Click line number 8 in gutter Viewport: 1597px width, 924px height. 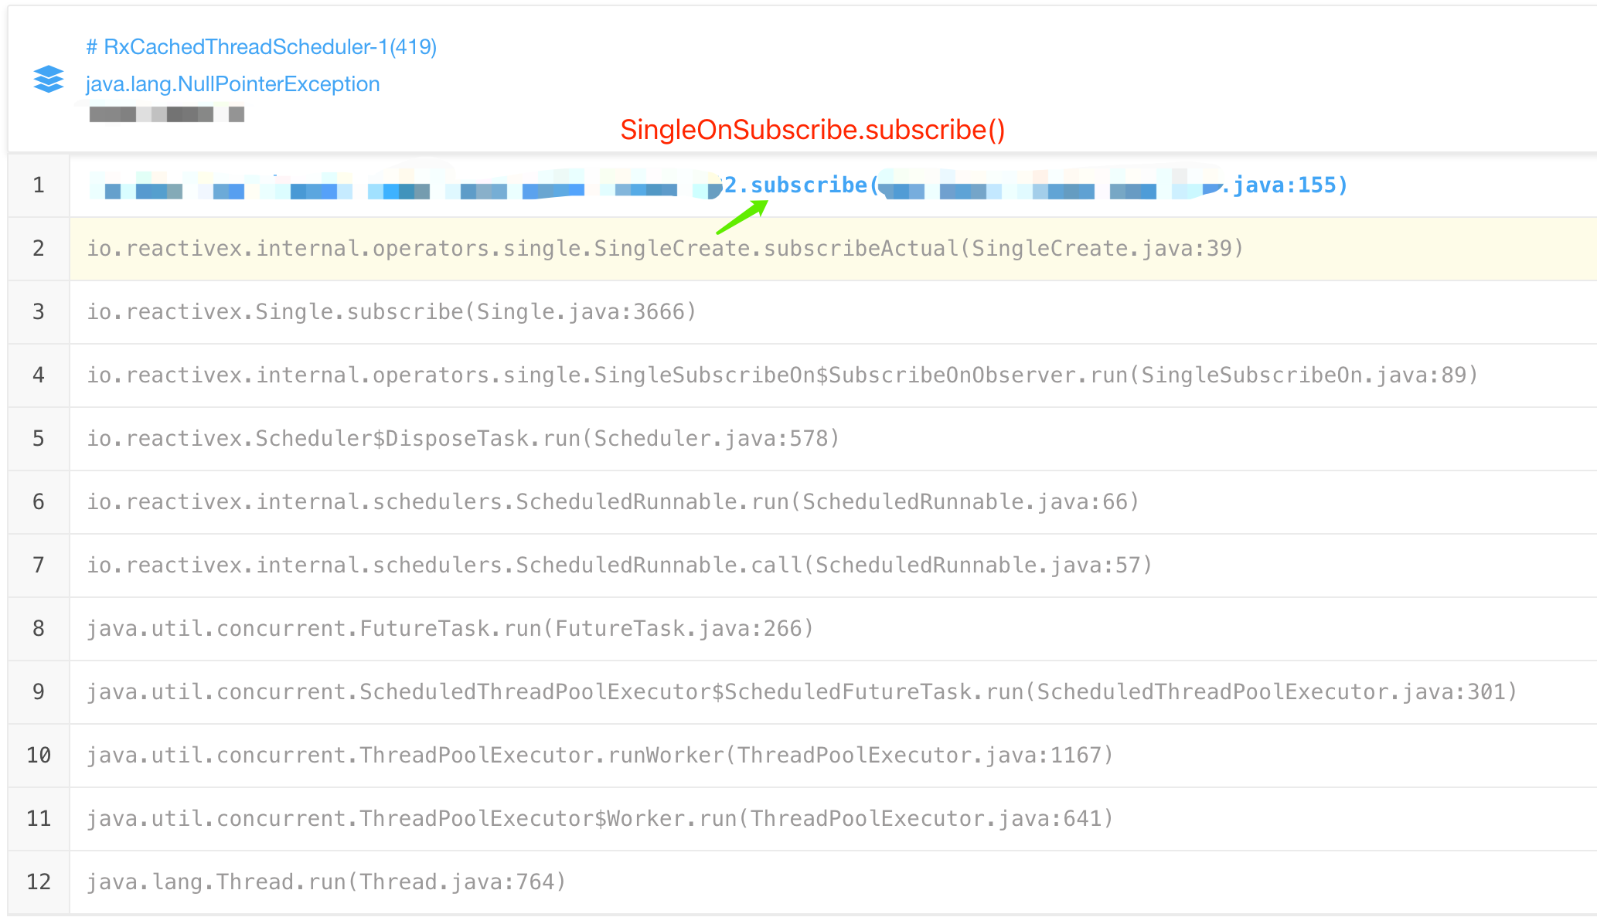coord(39,629)
